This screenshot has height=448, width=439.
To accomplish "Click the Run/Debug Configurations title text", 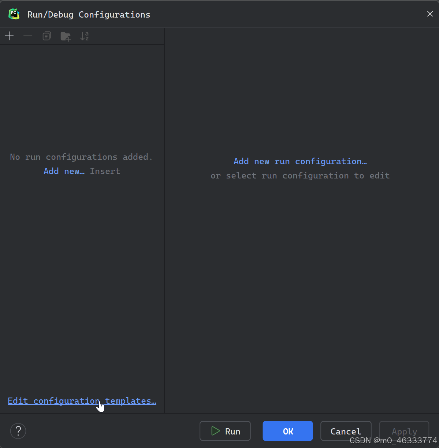I will pos(89,15).
